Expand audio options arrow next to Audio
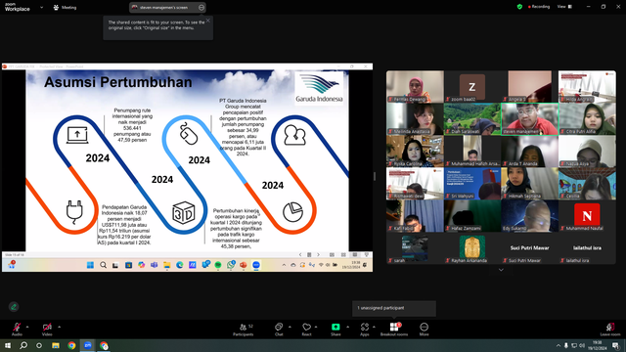The image size is (626, 352). [27, 327]
